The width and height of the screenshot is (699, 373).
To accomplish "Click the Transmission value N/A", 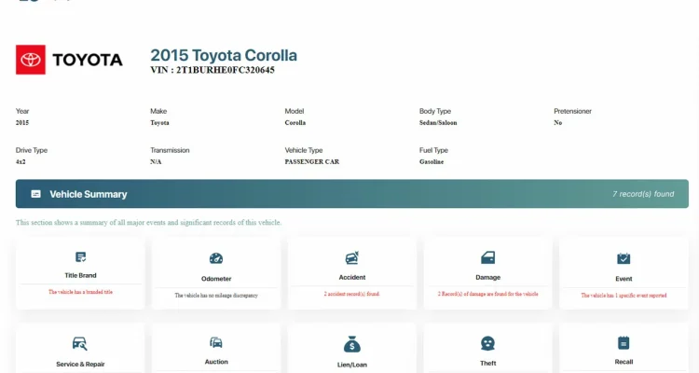I will 156,162.
